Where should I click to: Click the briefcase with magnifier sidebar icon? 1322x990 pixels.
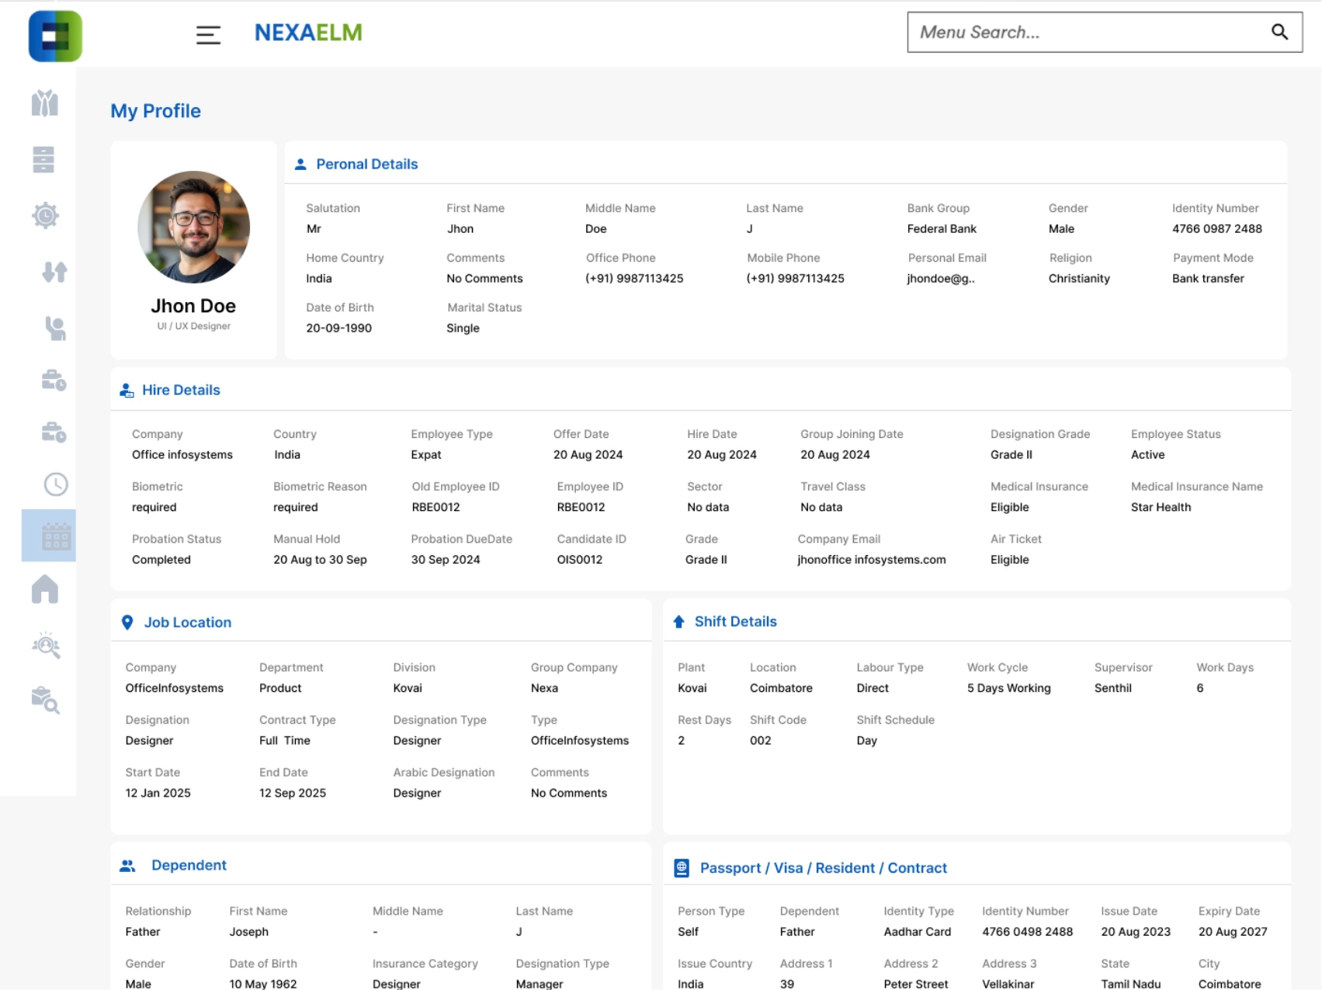46,700
